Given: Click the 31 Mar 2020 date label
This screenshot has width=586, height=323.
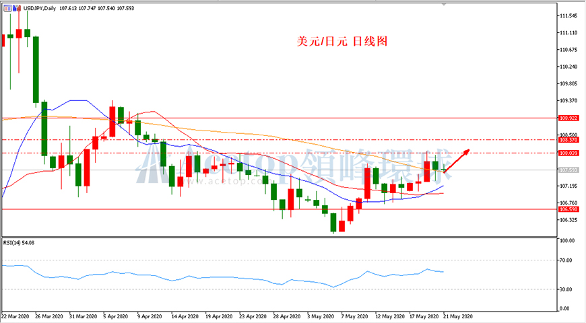Looking at the screenshot, I should (x=83, y=317).
